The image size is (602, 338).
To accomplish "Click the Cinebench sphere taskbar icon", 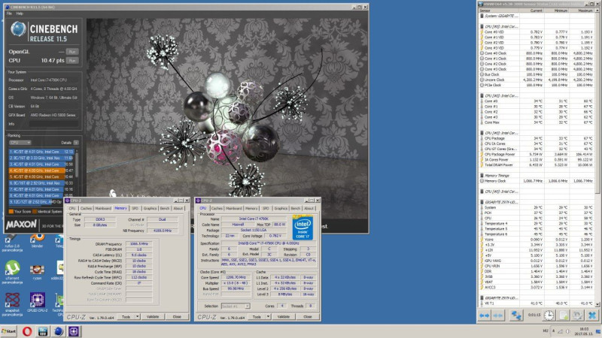I will 59,331.
